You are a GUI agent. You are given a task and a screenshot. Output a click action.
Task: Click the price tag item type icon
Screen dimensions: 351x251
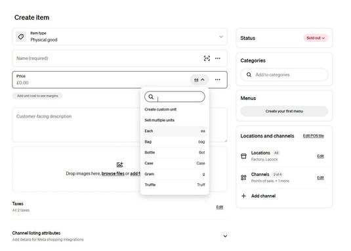pyautogui.click(x=21, y=37)
